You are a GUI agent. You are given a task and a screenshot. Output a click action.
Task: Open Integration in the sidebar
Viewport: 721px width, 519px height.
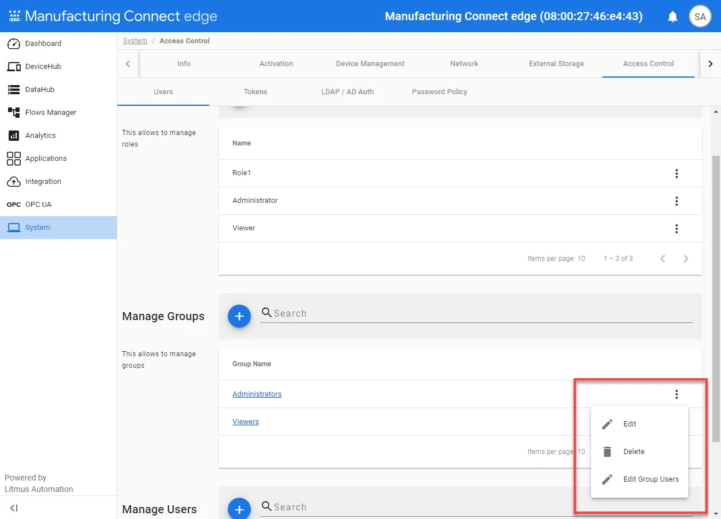[58, 182]
